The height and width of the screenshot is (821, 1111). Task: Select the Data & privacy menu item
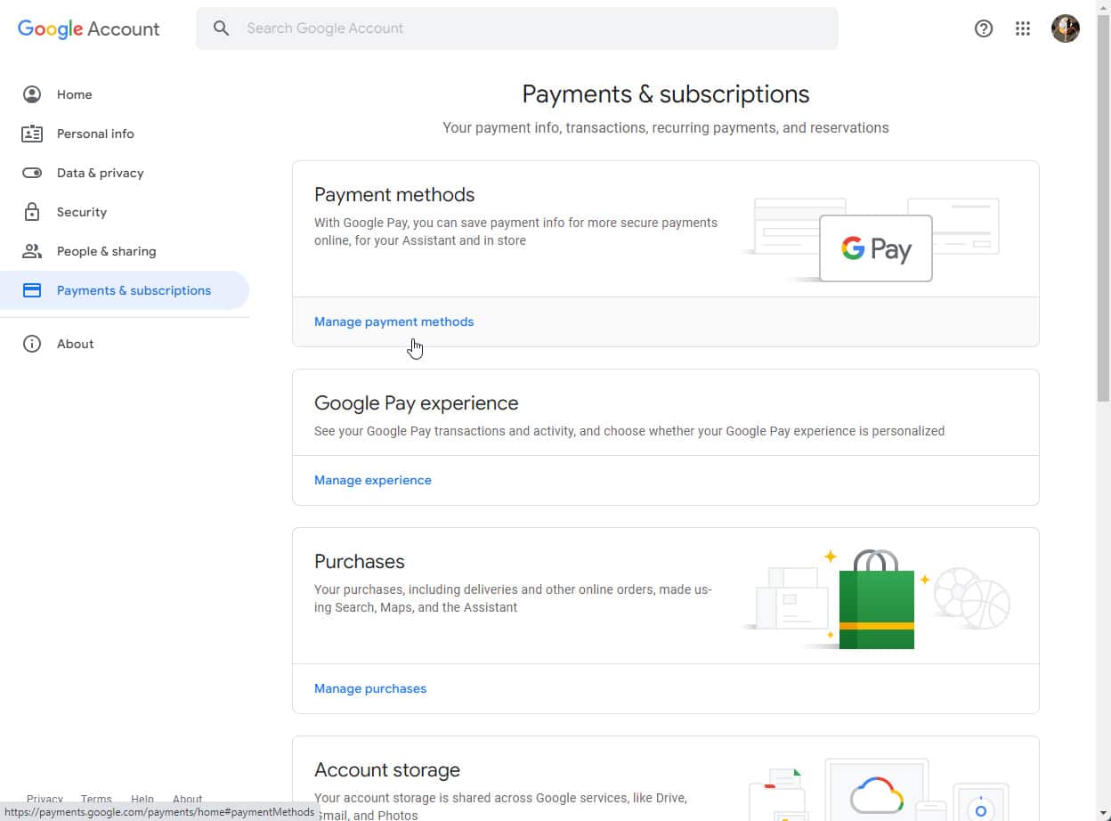[x=100, y=173]
